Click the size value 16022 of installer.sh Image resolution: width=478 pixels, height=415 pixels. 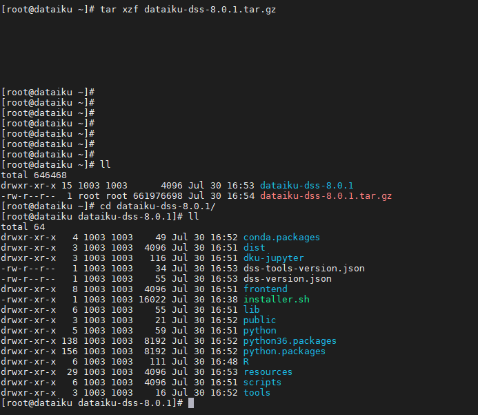[x=152, y=300]
